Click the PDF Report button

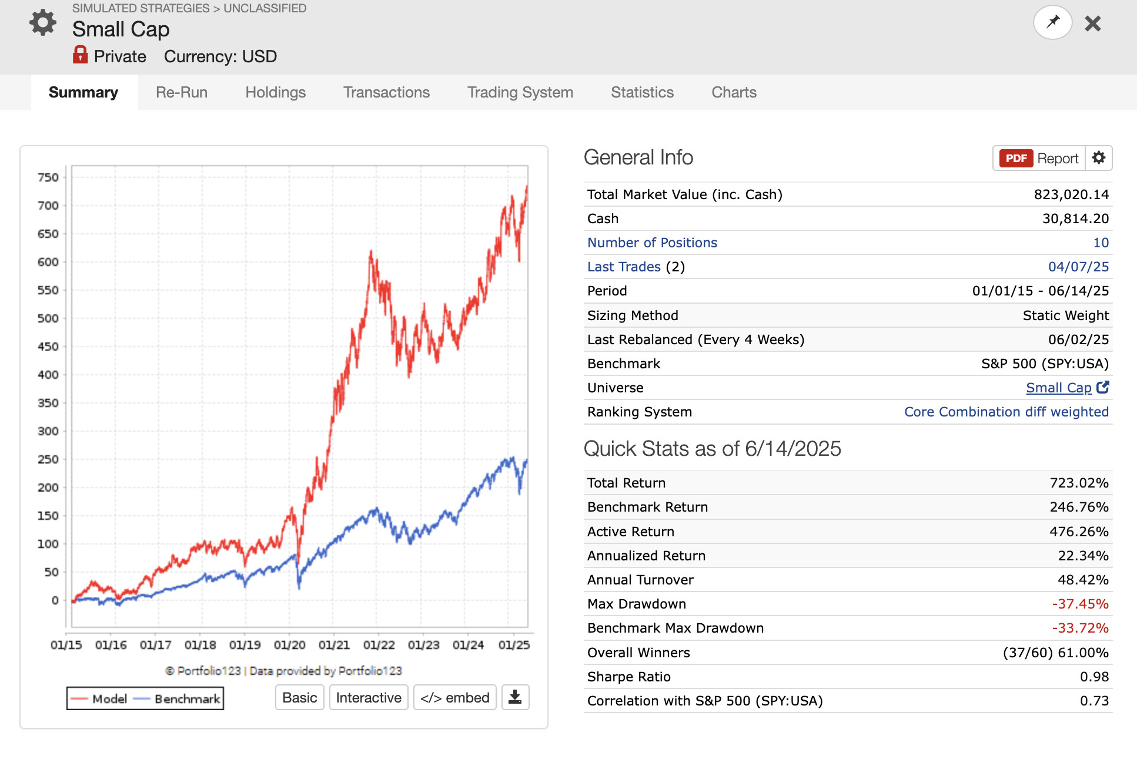point(1039,159)
